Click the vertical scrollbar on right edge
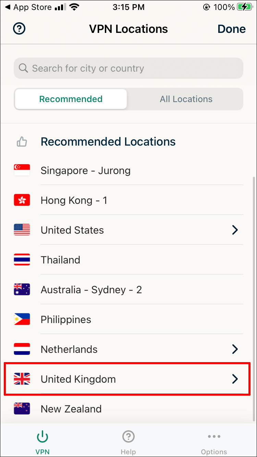The image size is (257, 457). pos(254,298)
